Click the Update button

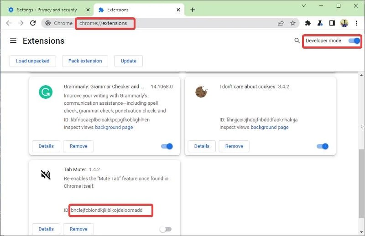click(128, 61)
